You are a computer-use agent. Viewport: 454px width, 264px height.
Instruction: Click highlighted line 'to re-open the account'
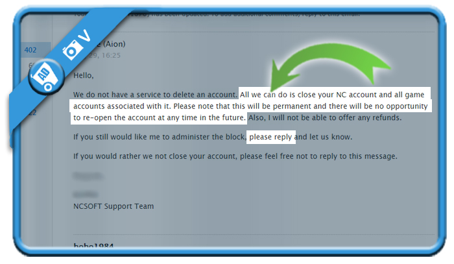point(160,118)
